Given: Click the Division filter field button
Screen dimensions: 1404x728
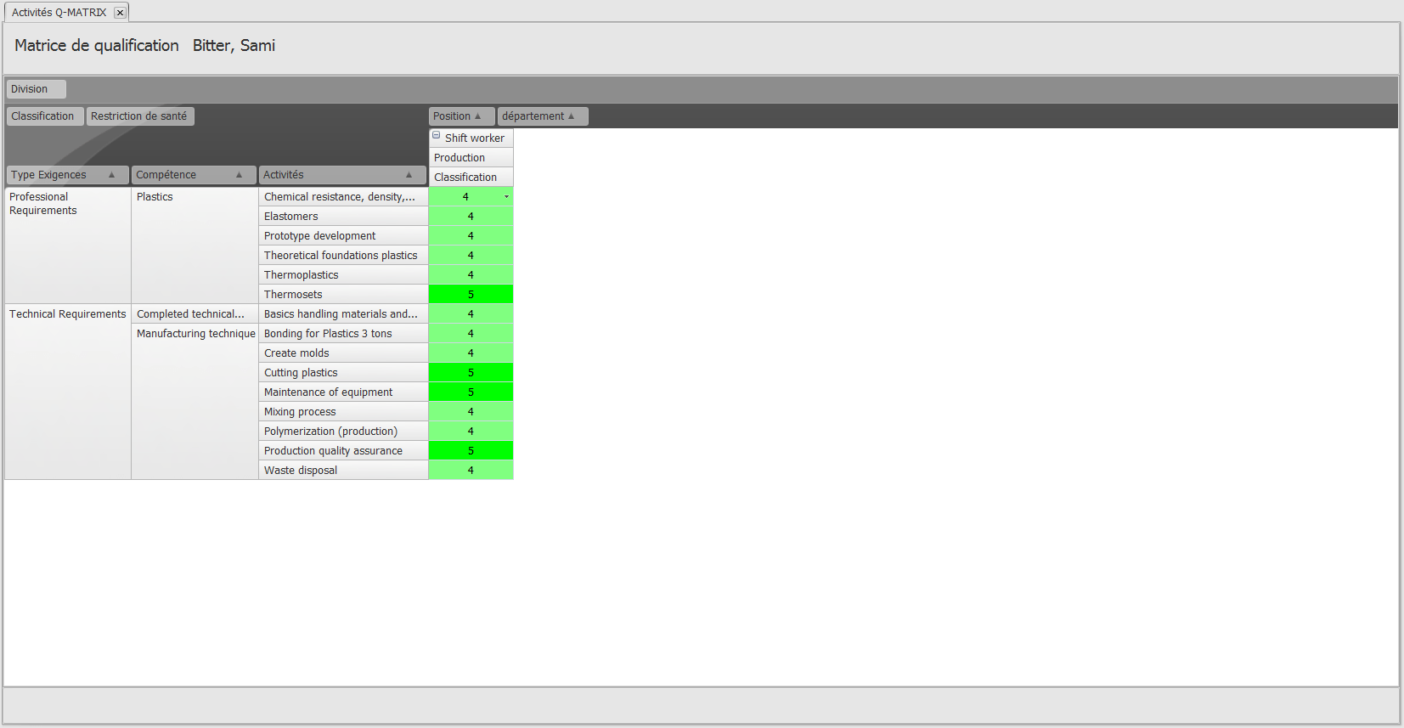Looking at the screenshot, I should point(36,89).
